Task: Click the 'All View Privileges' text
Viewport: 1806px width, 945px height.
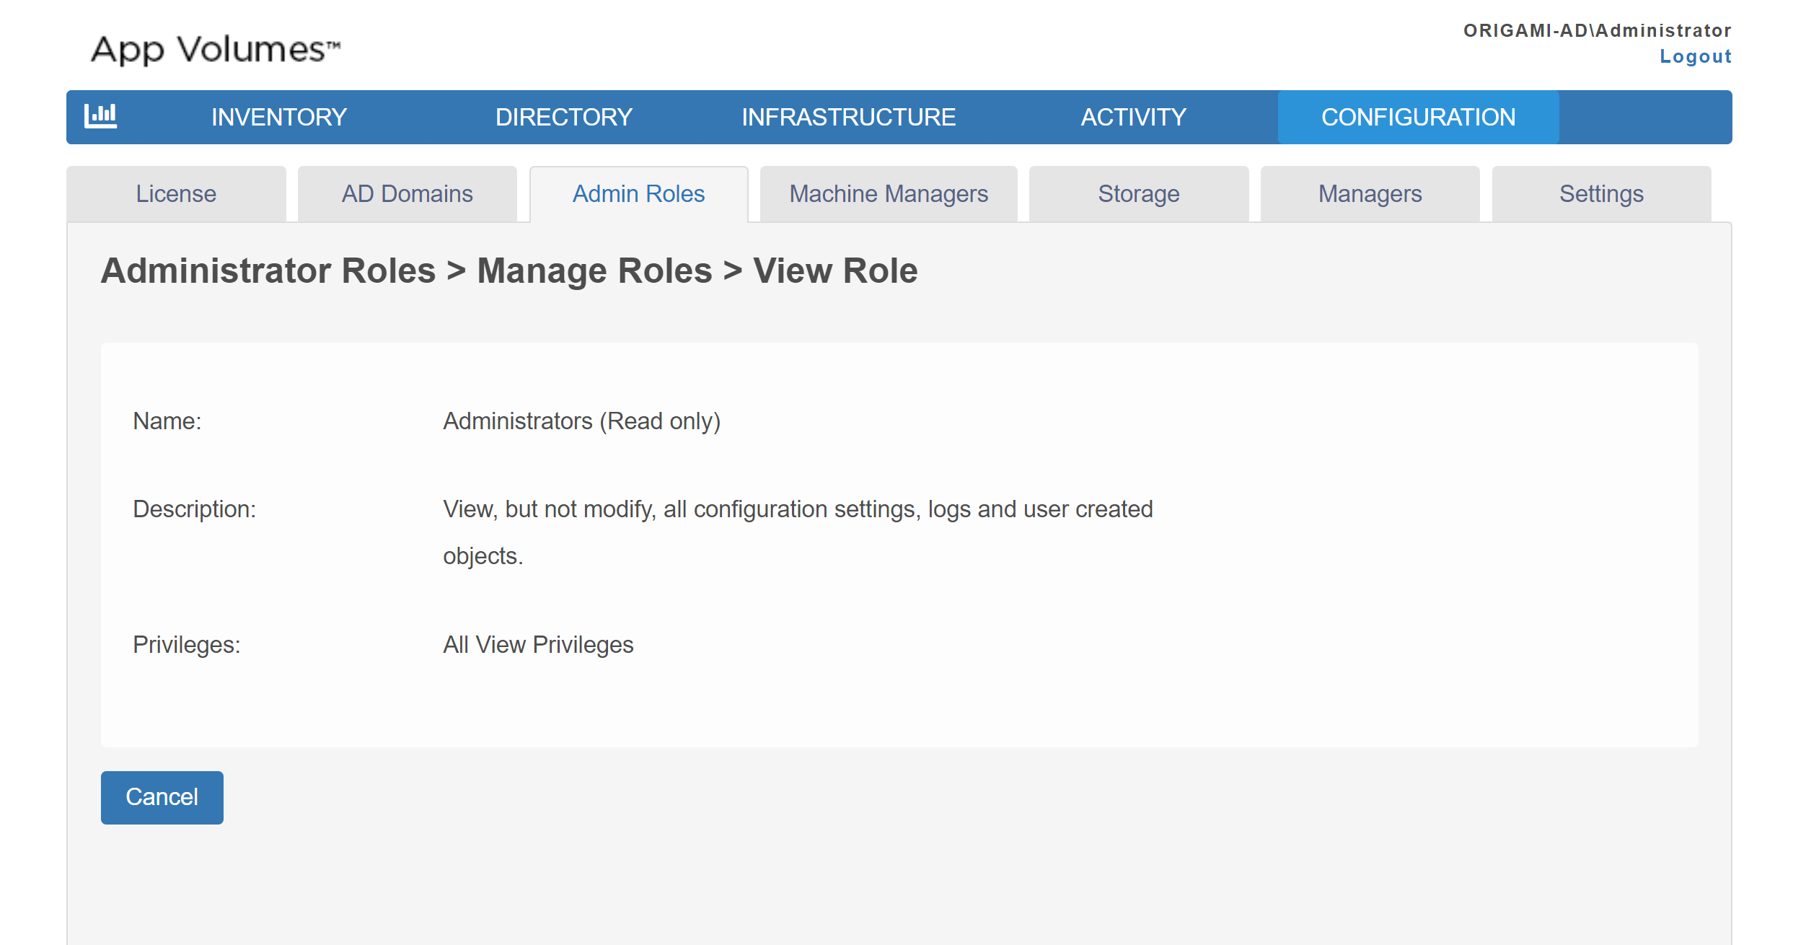Action: 538,645
